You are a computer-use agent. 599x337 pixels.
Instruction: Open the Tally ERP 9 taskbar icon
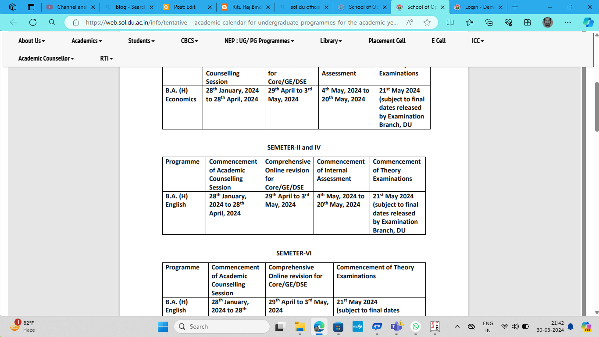435,326
